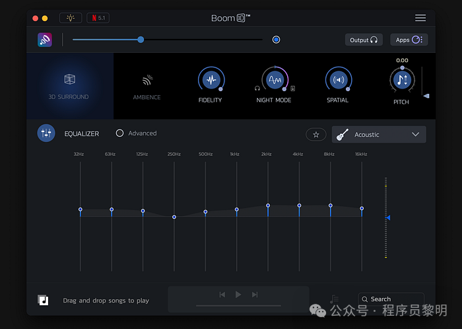462x329 pixels.
Task: Click the 8kHz band slider handle
Action: click(x=331, y=205)
